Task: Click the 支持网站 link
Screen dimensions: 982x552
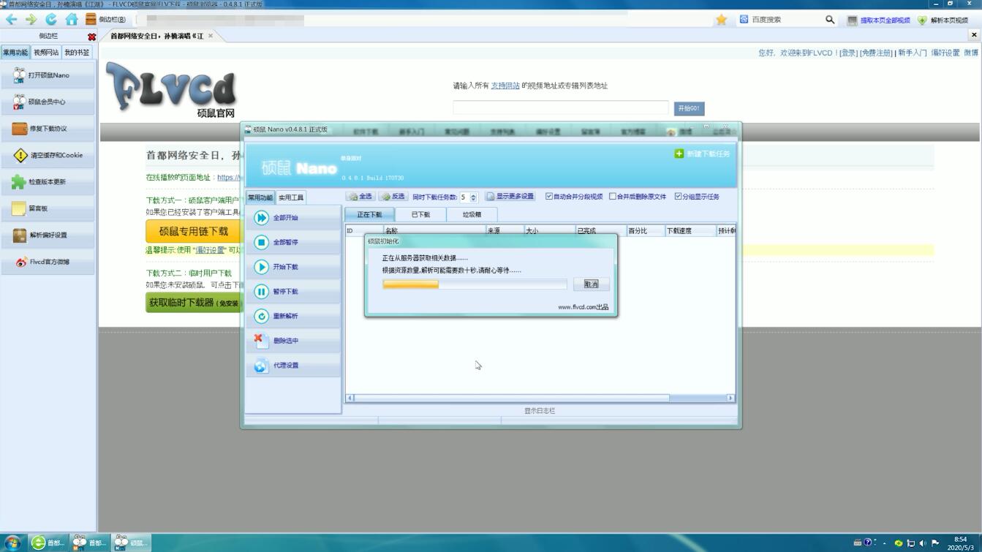Action: 505,86
